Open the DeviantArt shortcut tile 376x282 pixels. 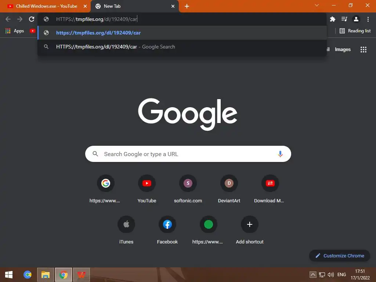coord(229,189)
